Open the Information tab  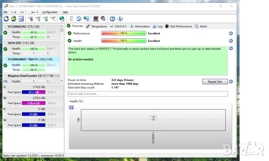[140, 26]
